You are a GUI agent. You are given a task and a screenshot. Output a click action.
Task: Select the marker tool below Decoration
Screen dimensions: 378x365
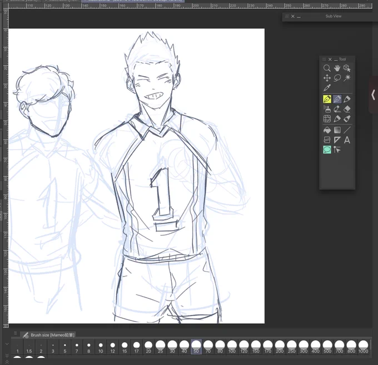[337, 119]
